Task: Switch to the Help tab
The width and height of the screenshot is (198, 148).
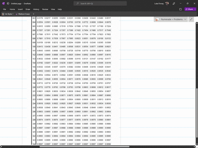Action: [x=60, y=9]
